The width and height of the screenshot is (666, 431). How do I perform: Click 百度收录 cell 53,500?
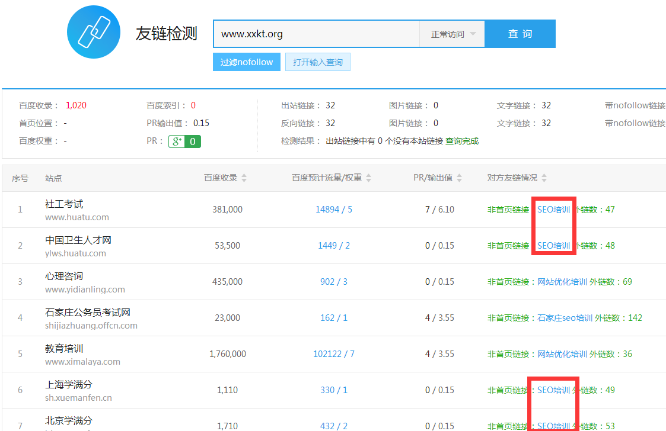(x=227, y=246)
